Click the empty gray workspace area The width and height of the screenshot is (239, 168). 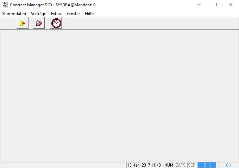[x=119, y=95]
